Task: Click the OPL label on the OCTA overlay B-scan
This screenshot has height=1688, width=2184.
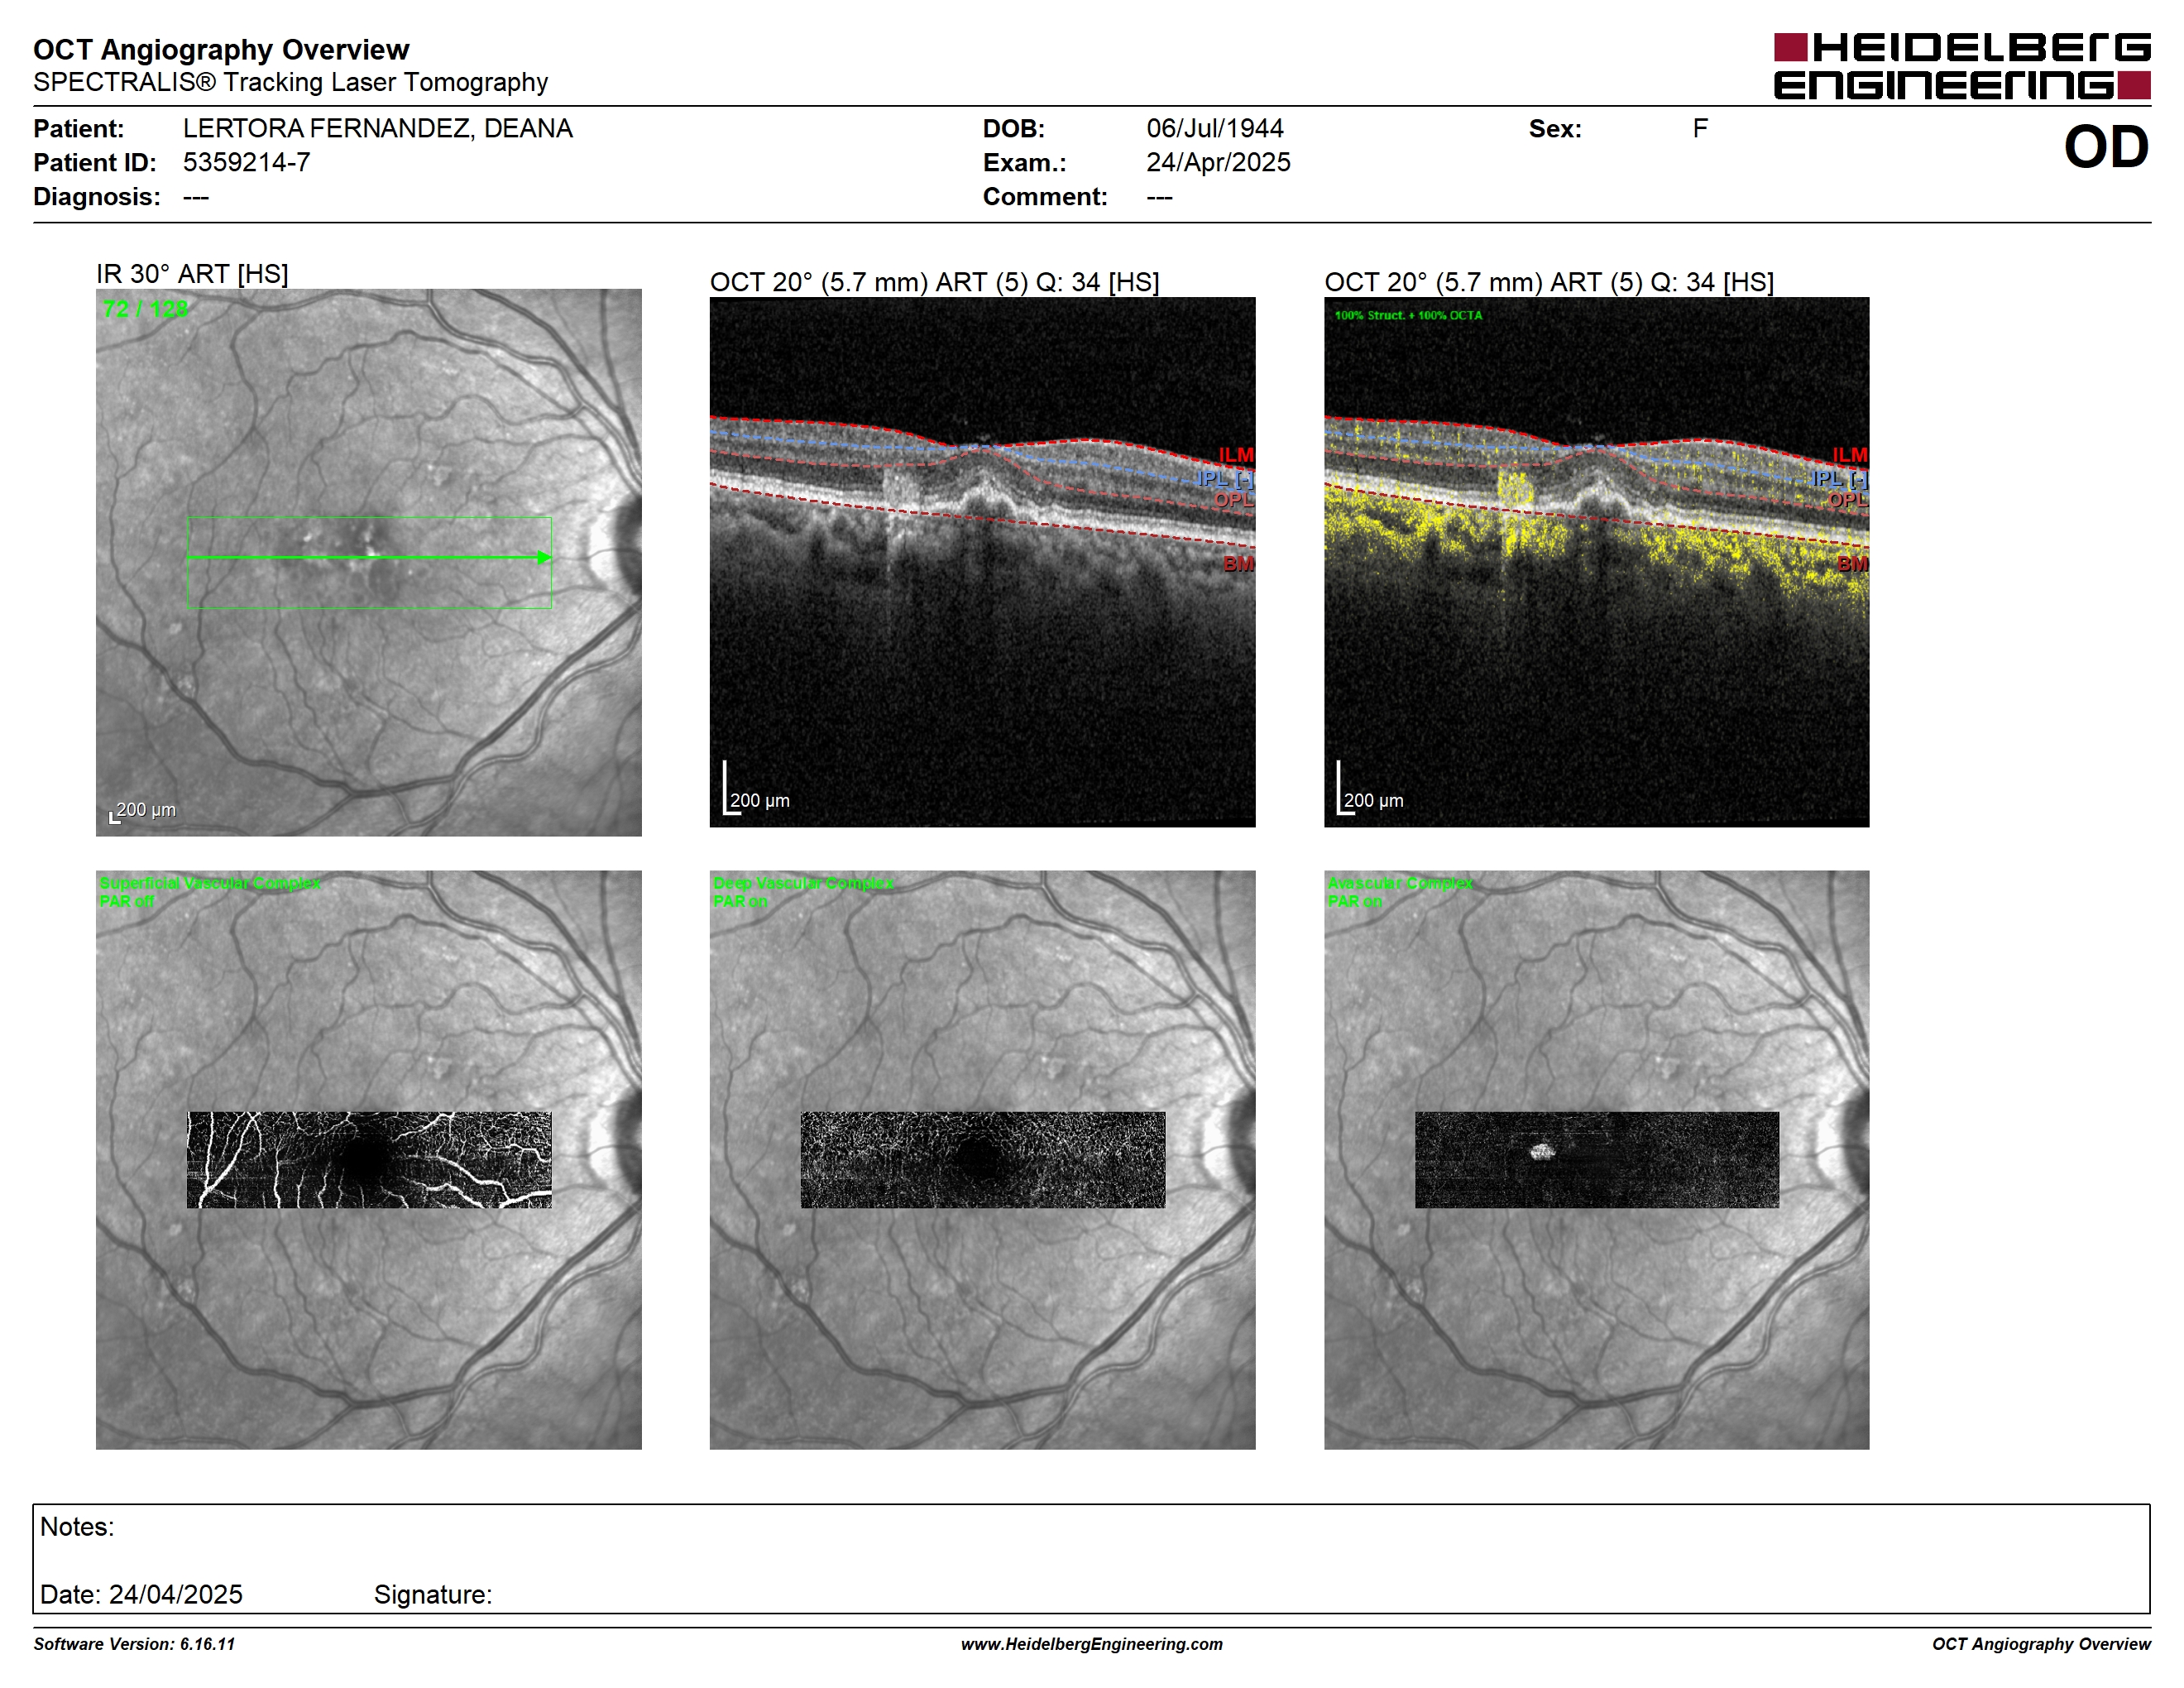Action: click(1847, 500)
